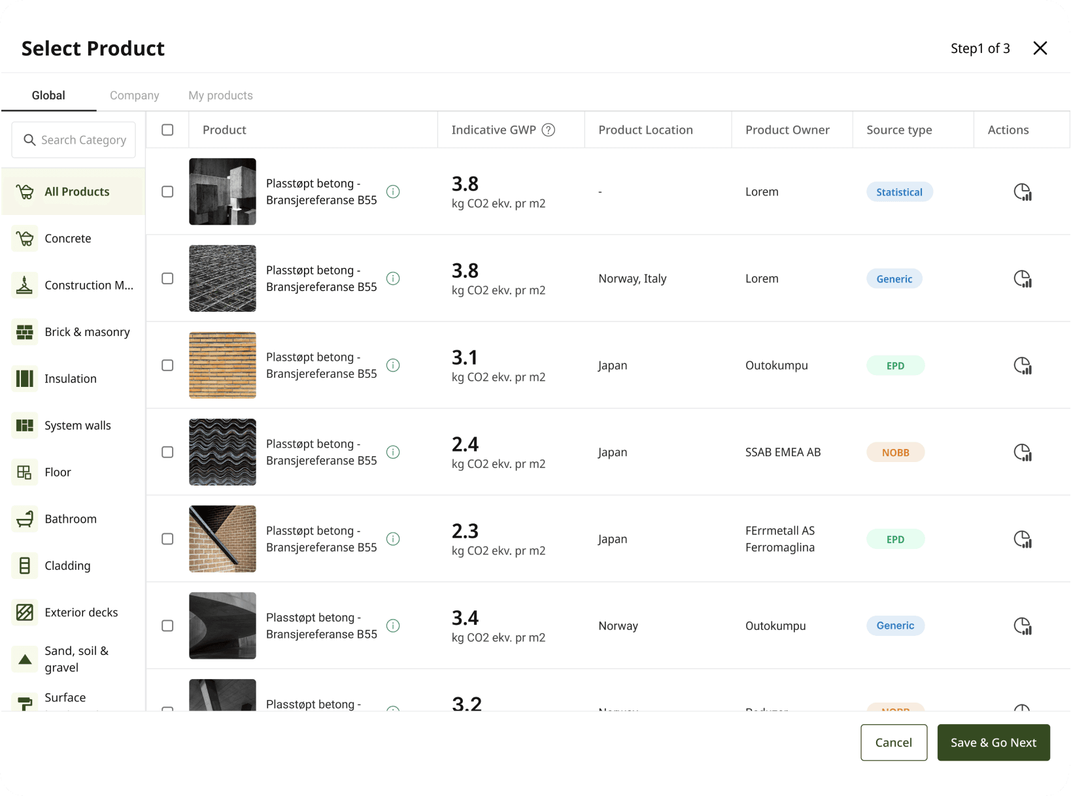1071x796 pixels.
Task: Click Save & Go Next
Action: [x=993, y=742]
